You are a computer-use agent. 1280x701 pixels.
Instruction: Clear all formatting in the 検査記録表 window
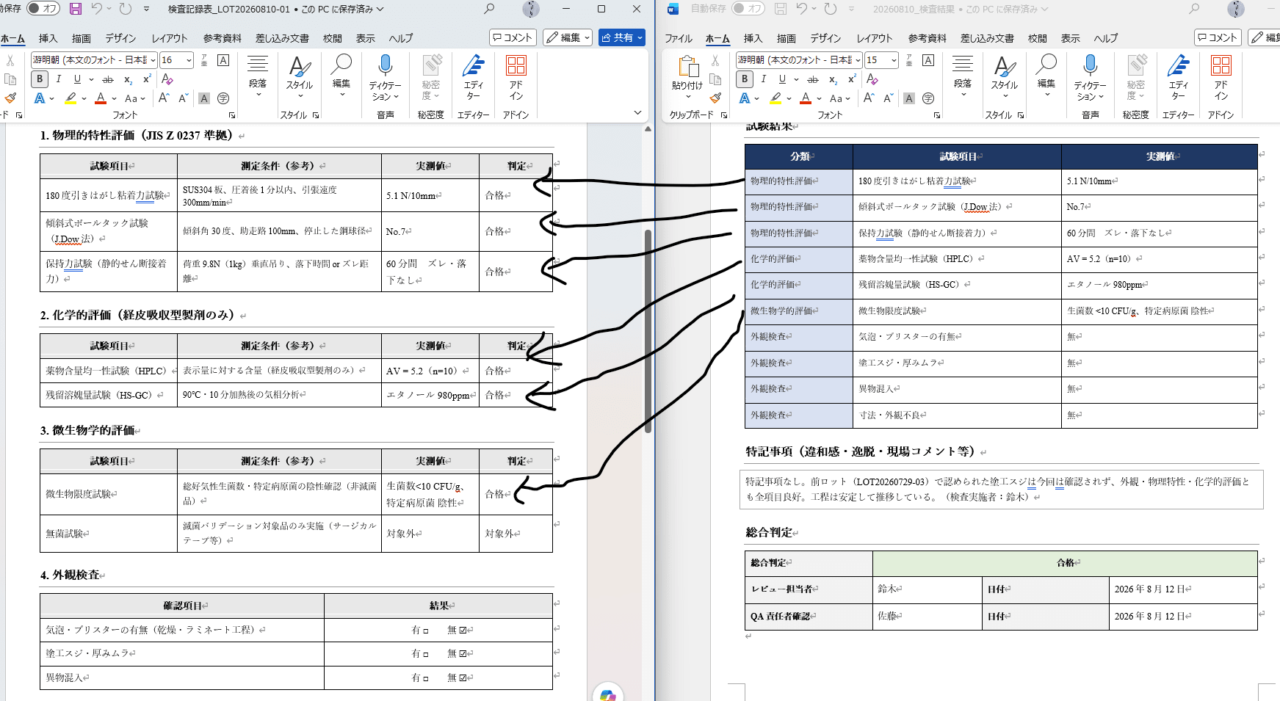pyautogui.click(x=167, y=79)
